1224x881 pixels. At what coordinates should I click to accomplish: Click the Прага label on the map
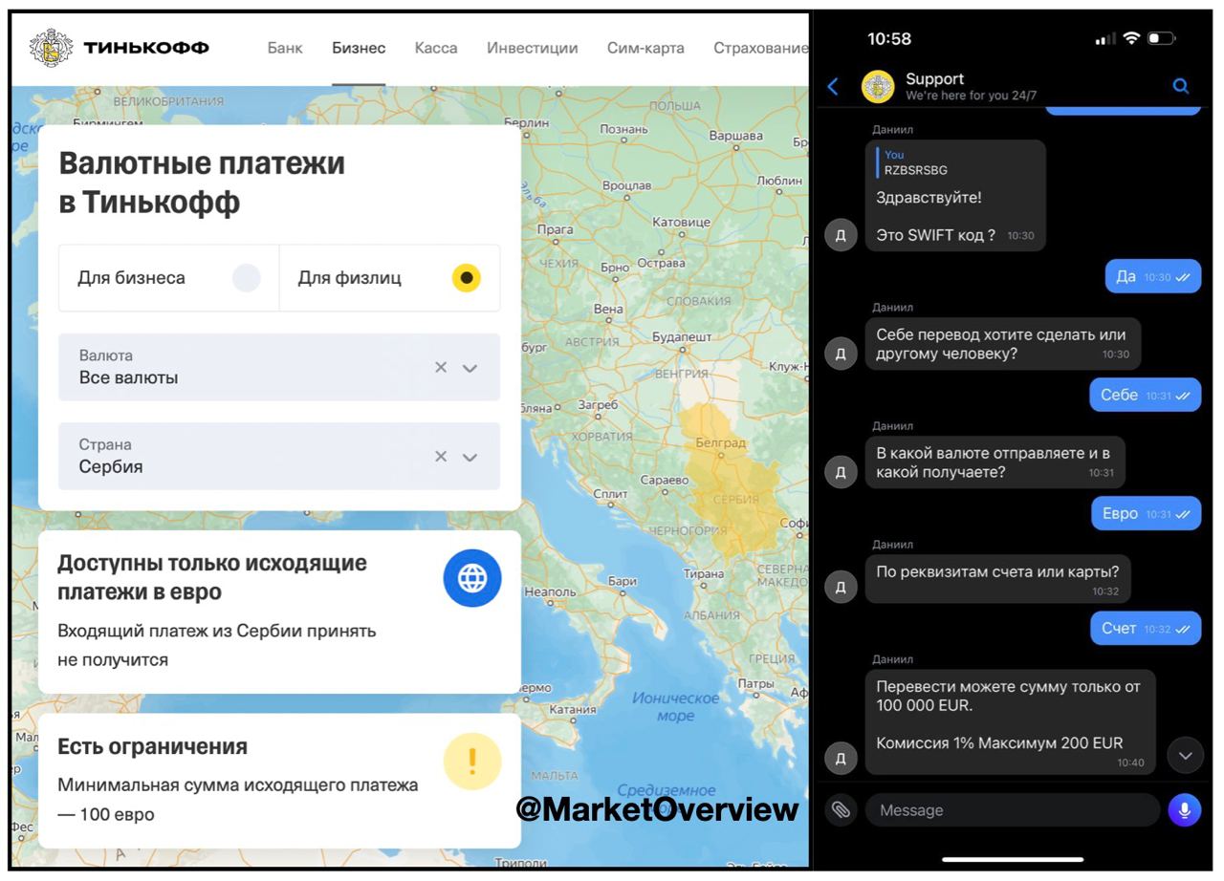[x=556, y=229]
